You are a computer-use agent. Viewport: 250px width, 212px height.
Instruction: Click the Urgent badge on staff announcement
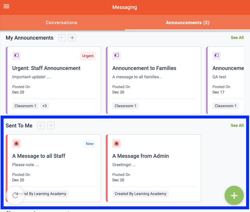click(88, 56)
